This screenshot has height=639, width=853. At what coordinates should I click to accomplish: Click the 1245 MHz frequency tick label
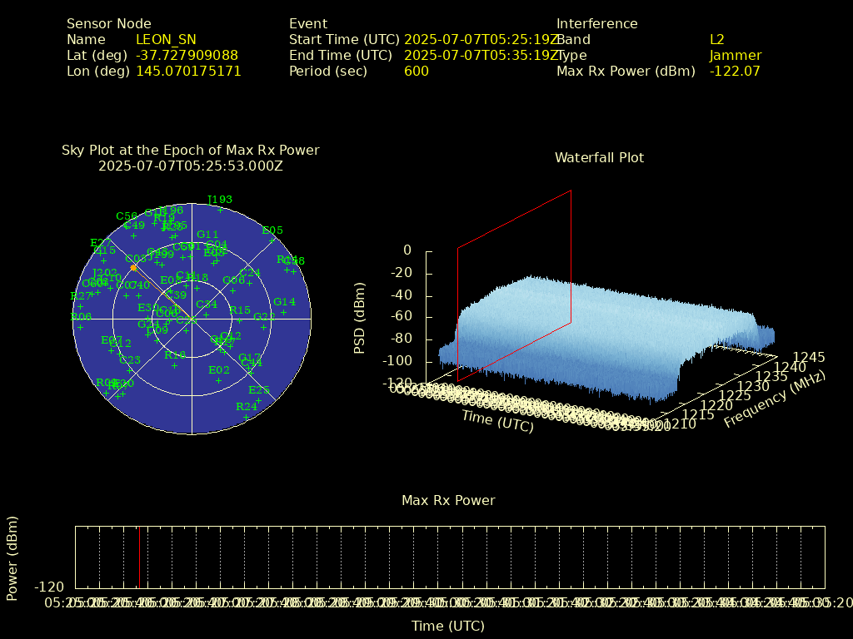point(808,358)
